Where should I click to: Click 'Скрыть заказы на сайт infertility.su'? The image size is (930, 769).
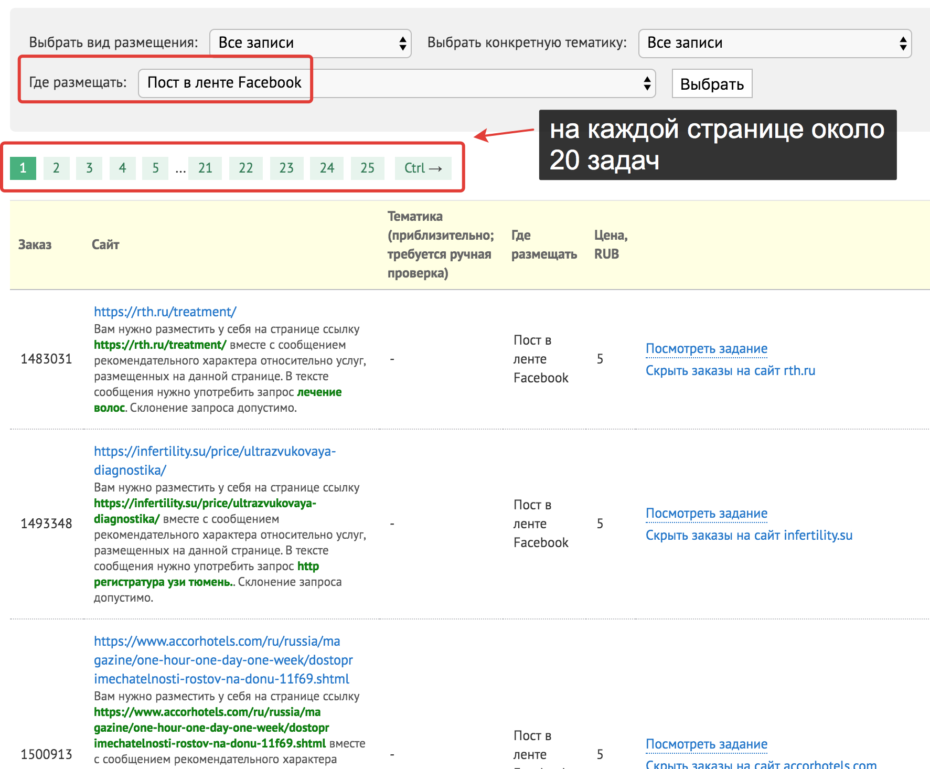pos(749,536)
